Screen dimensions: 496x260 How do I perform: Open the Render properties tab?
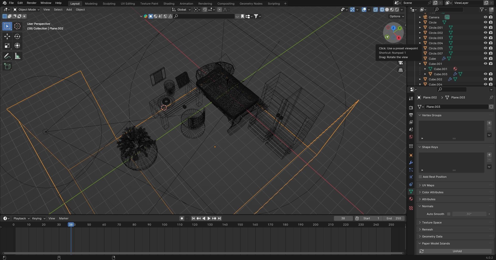click(411, 108)
